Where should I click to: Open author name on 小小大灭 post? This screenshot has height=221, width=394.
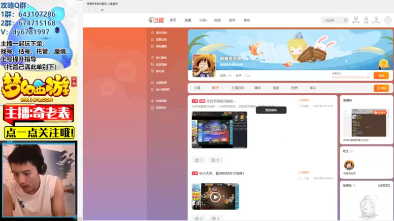click(x=305, y=172)
